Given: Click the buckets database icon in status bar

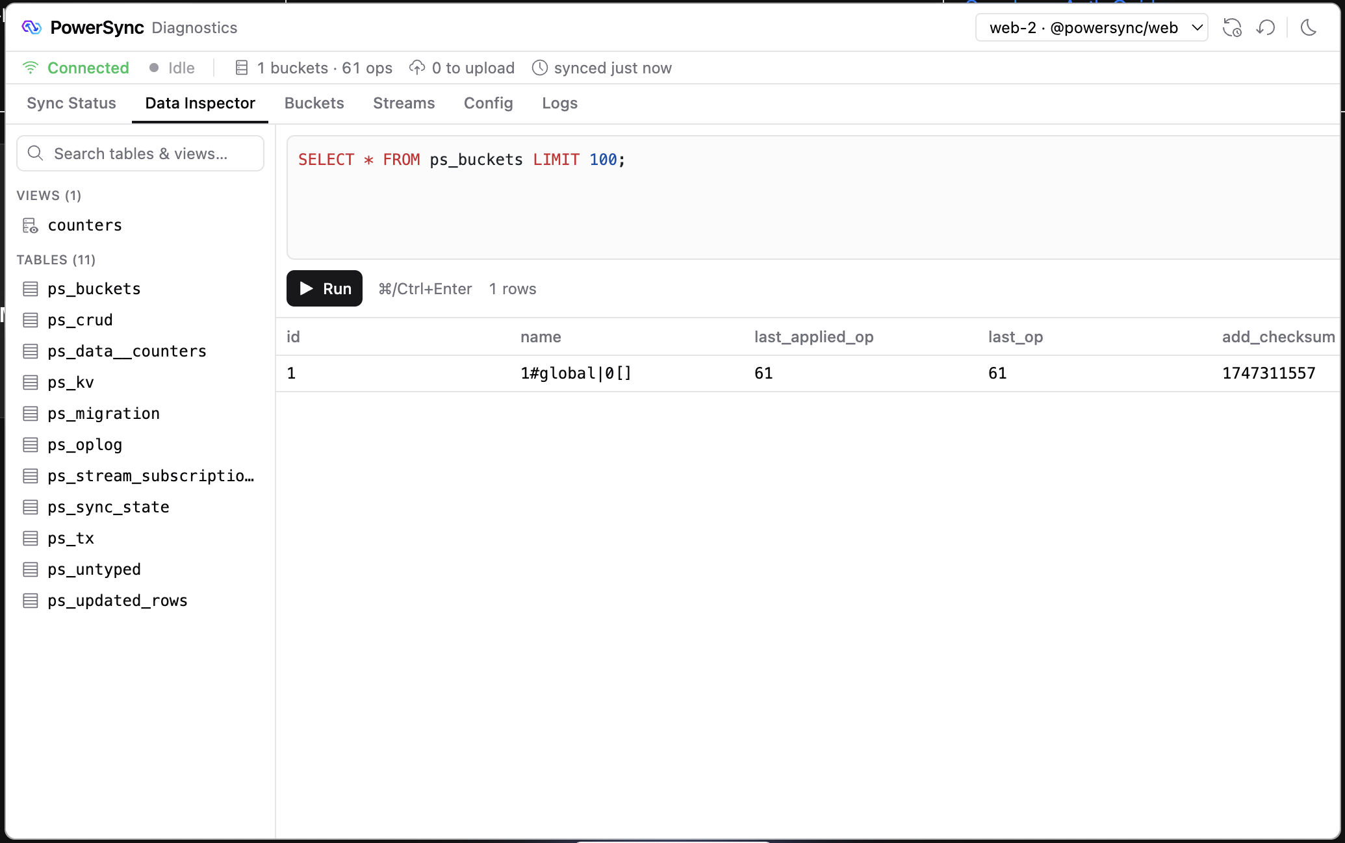Looking at the screenshot, I should (x=242, y=68).
